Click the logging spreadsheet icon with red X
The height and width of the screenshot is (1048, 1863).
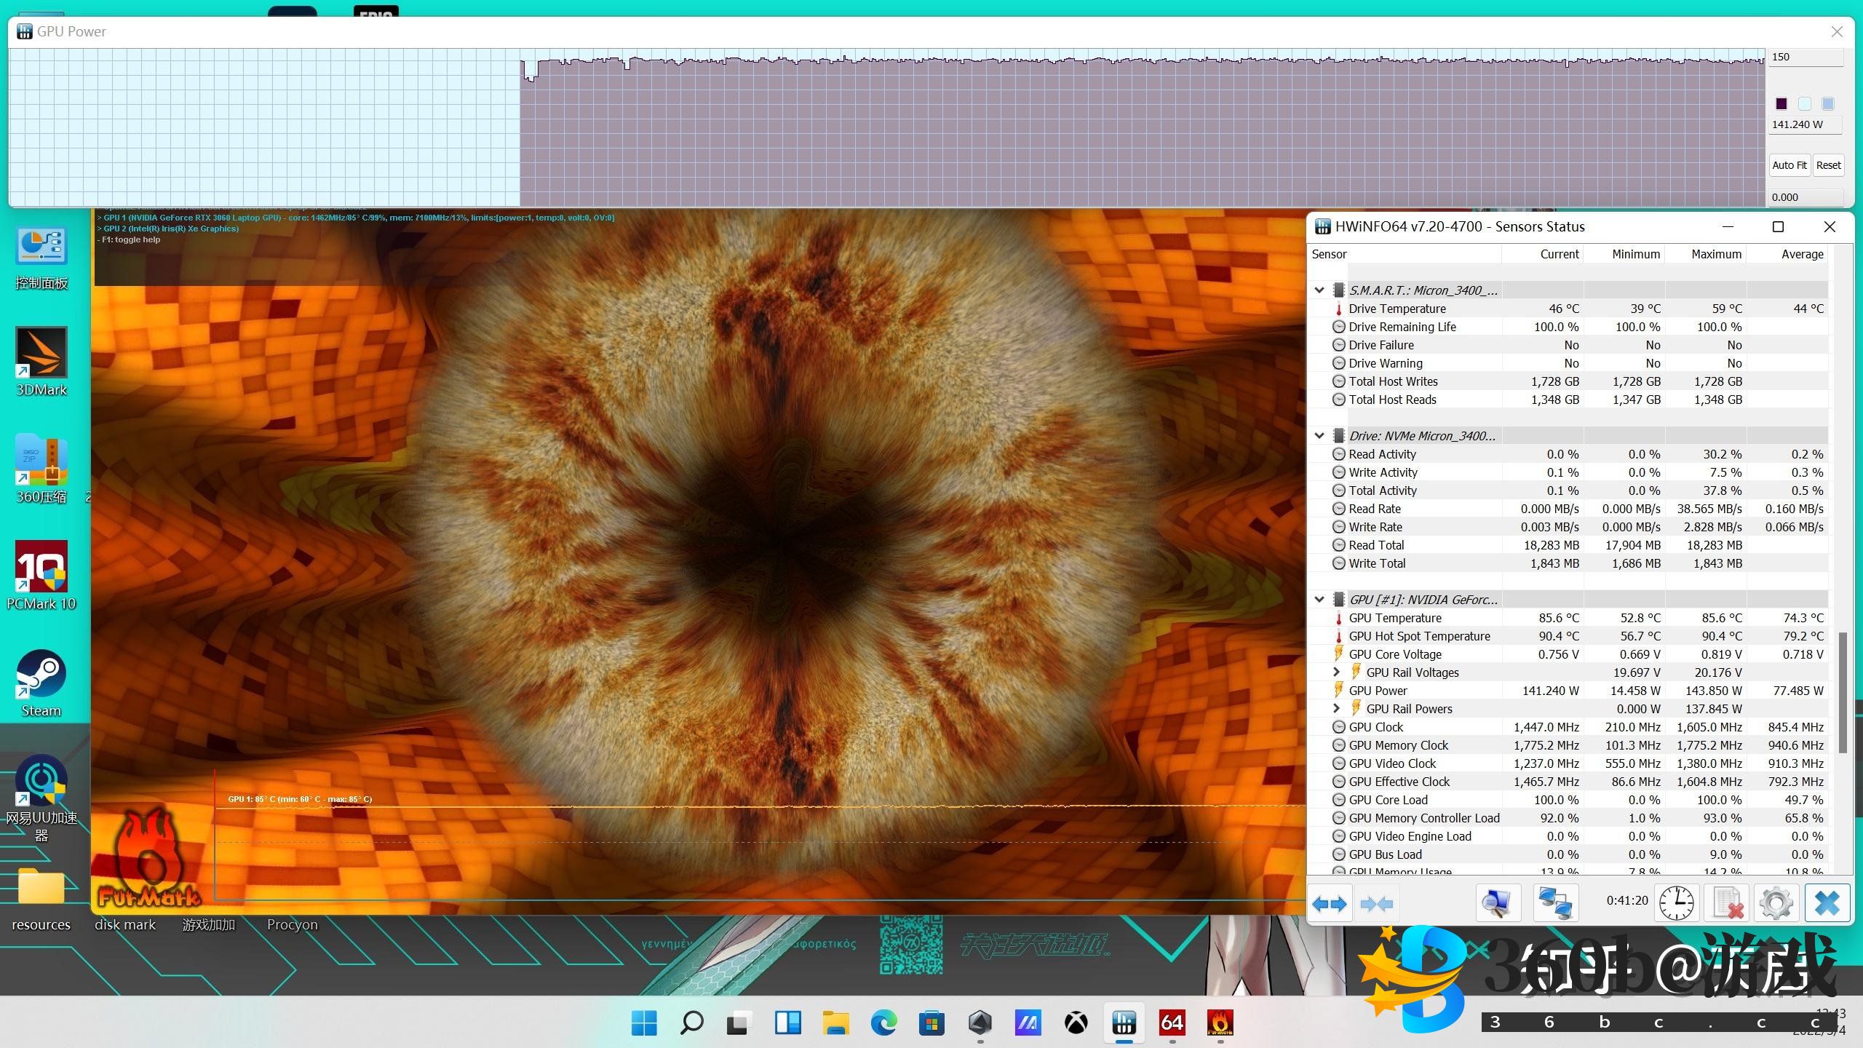1727,904
